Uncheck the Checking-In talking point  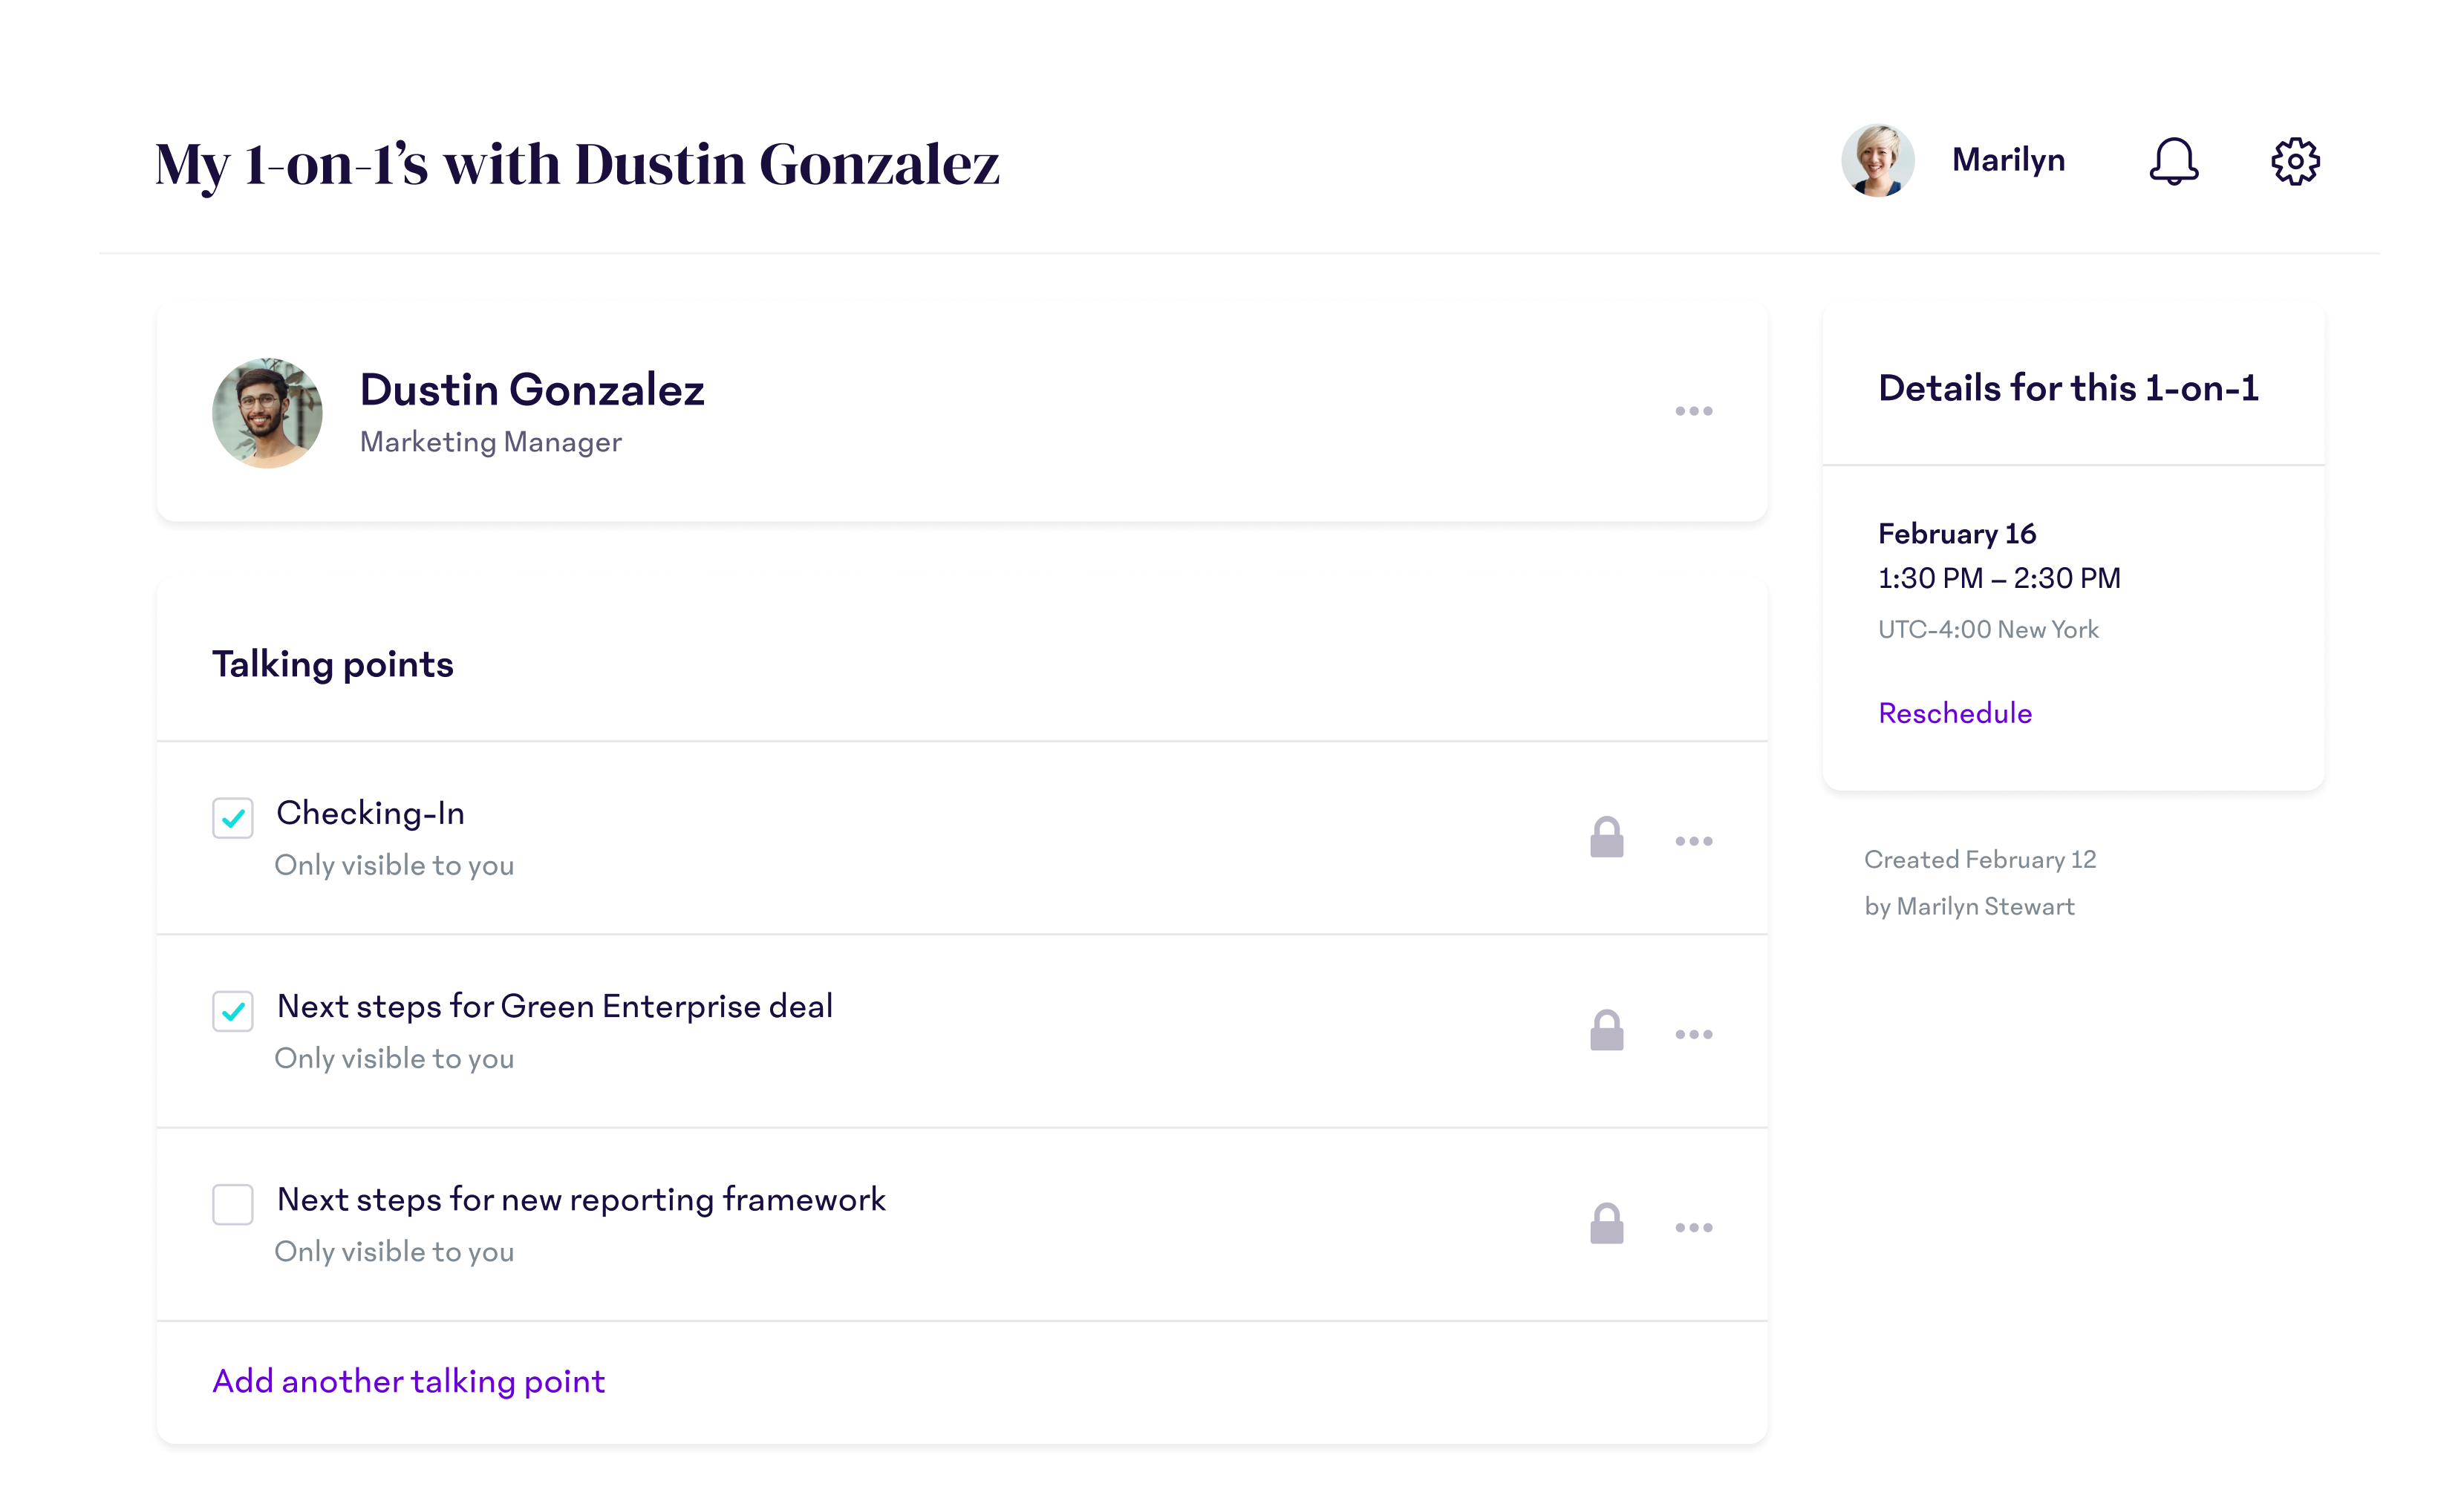[233, 817]
